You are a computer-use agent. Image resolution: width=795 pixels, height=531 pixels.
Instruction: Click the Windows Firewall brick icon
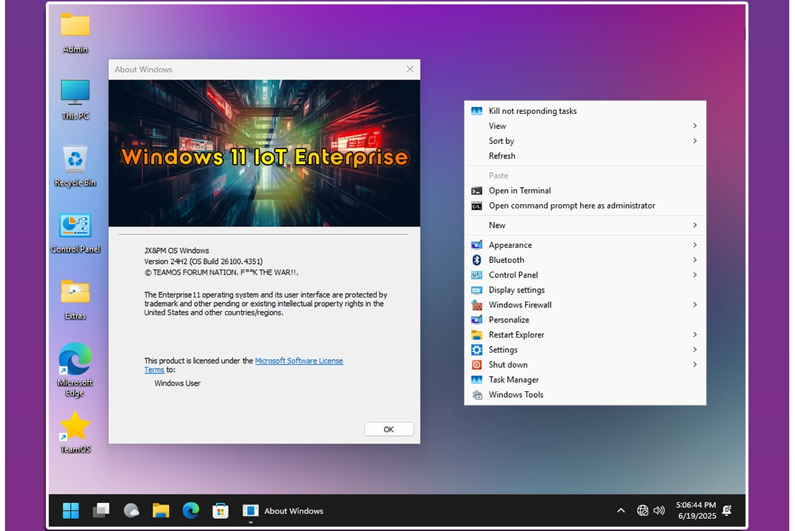click(476, 305)
